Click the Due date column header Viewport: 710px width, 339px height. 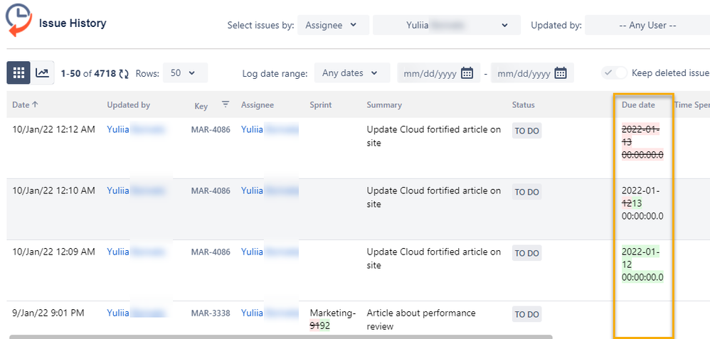click(x=638, y=105)
